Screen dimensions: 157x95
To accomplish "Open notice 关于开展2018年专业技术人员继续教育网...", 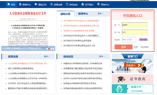I will (x=82, y=21).
